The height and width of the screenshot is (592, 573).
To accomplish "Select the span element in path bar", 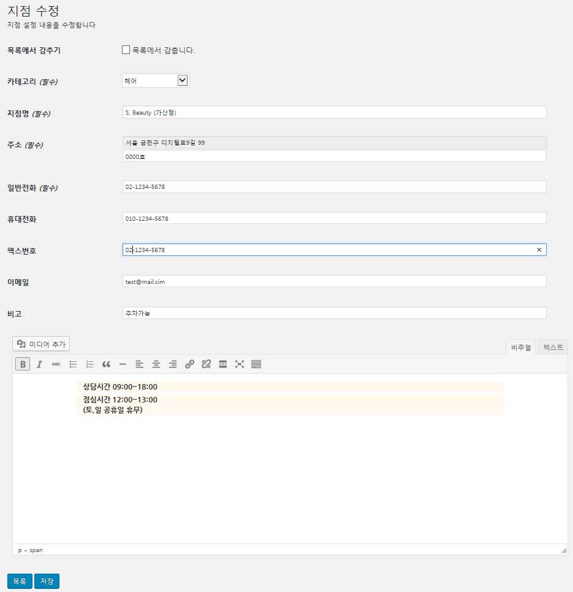I will (x=36, y=550).
